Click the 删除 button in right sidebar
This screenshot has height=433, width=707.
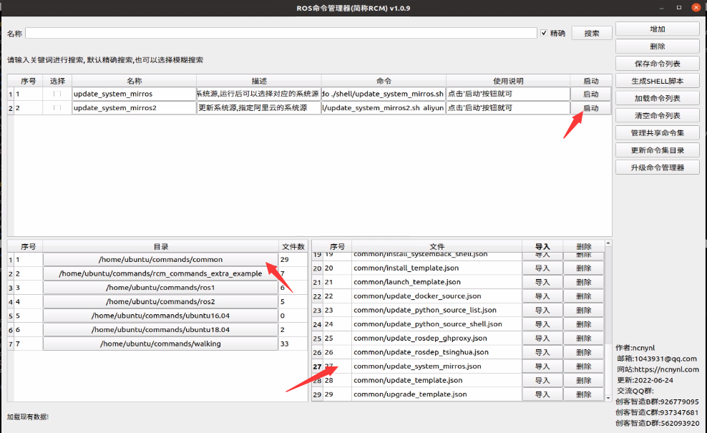coord(658,46)
